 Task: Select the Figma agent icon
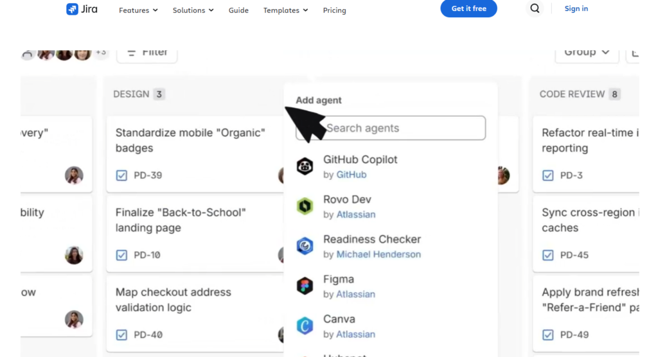tap(305, 286)
